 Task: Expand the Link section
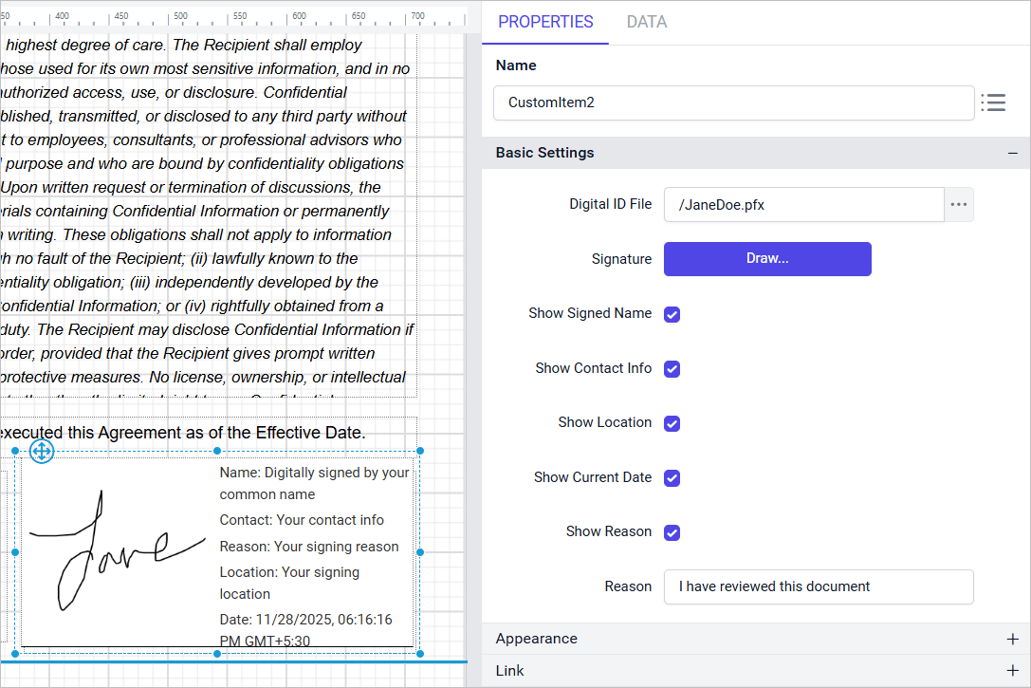[x=1012, y=670]
